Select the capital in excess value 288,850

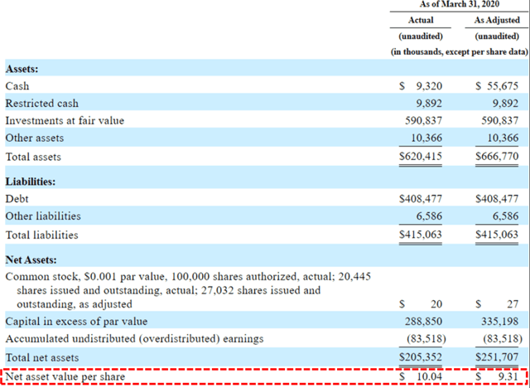423,322
